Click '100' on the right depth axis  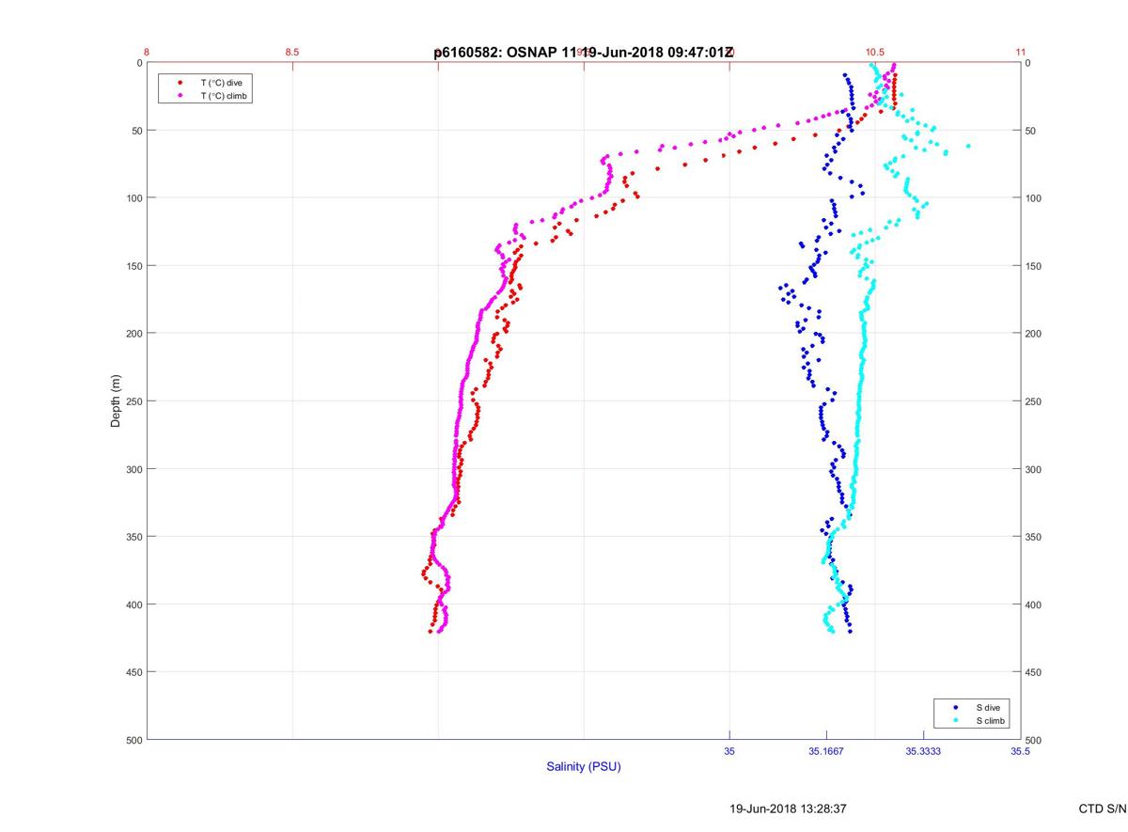(x=1034, y=198)
